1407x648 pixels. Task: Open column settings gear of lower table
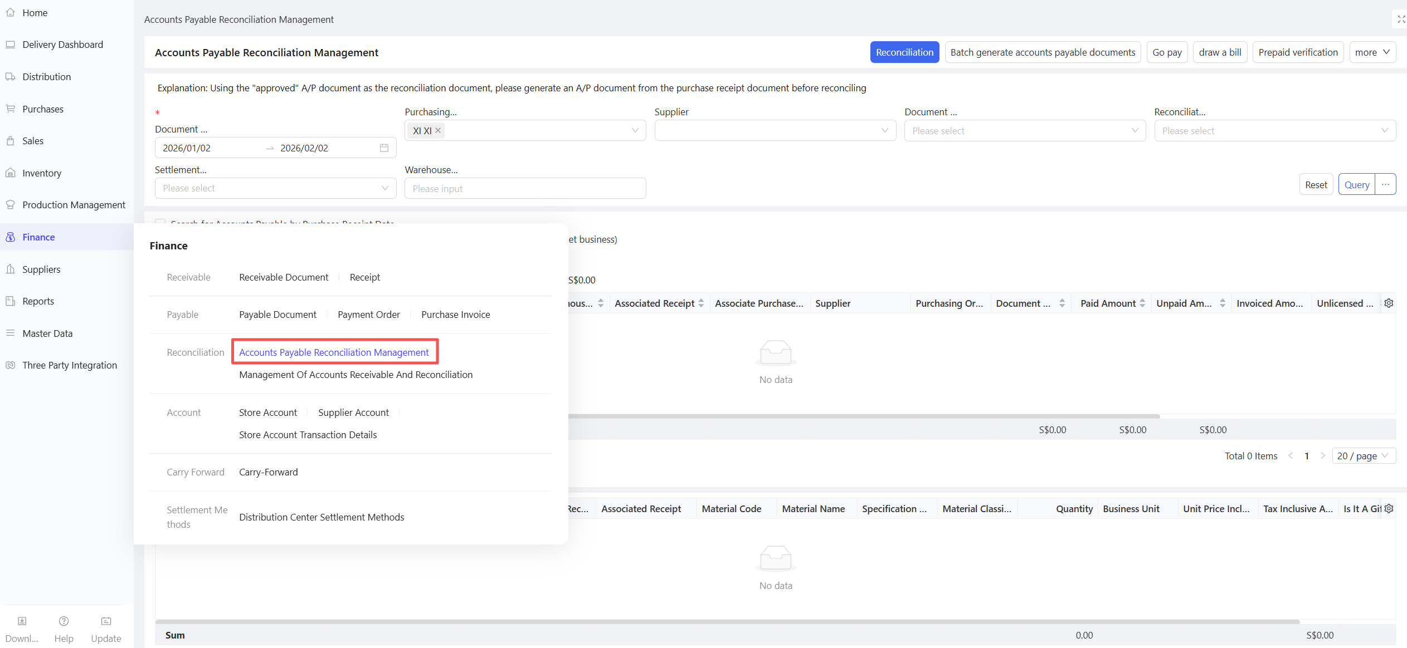[x=1389, y=508]
